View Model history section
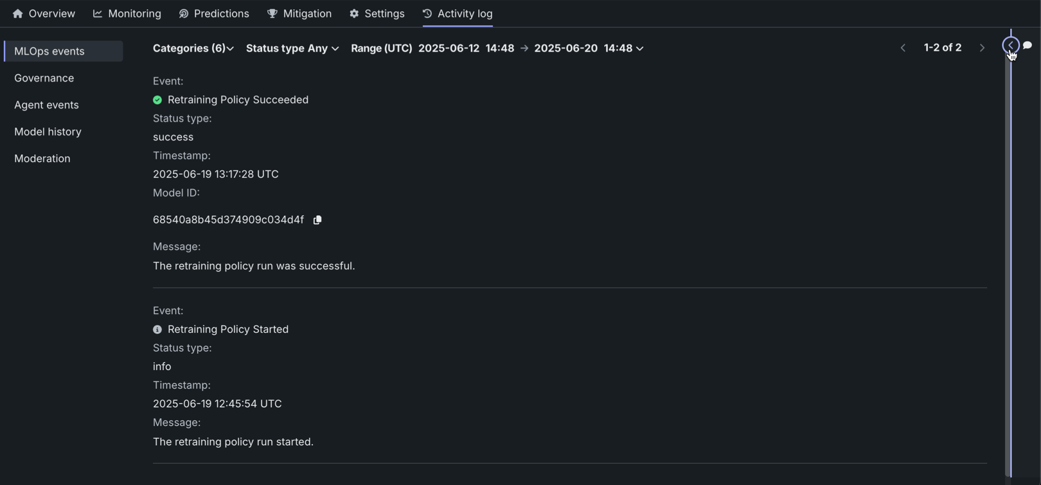 [x=48, y=132]
